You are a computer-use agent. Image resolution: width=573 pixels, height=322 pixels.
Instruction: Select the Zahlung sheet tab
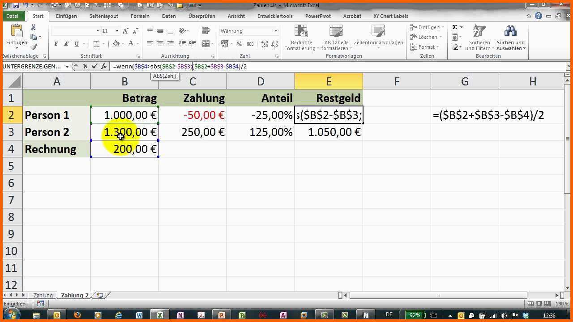43,296
